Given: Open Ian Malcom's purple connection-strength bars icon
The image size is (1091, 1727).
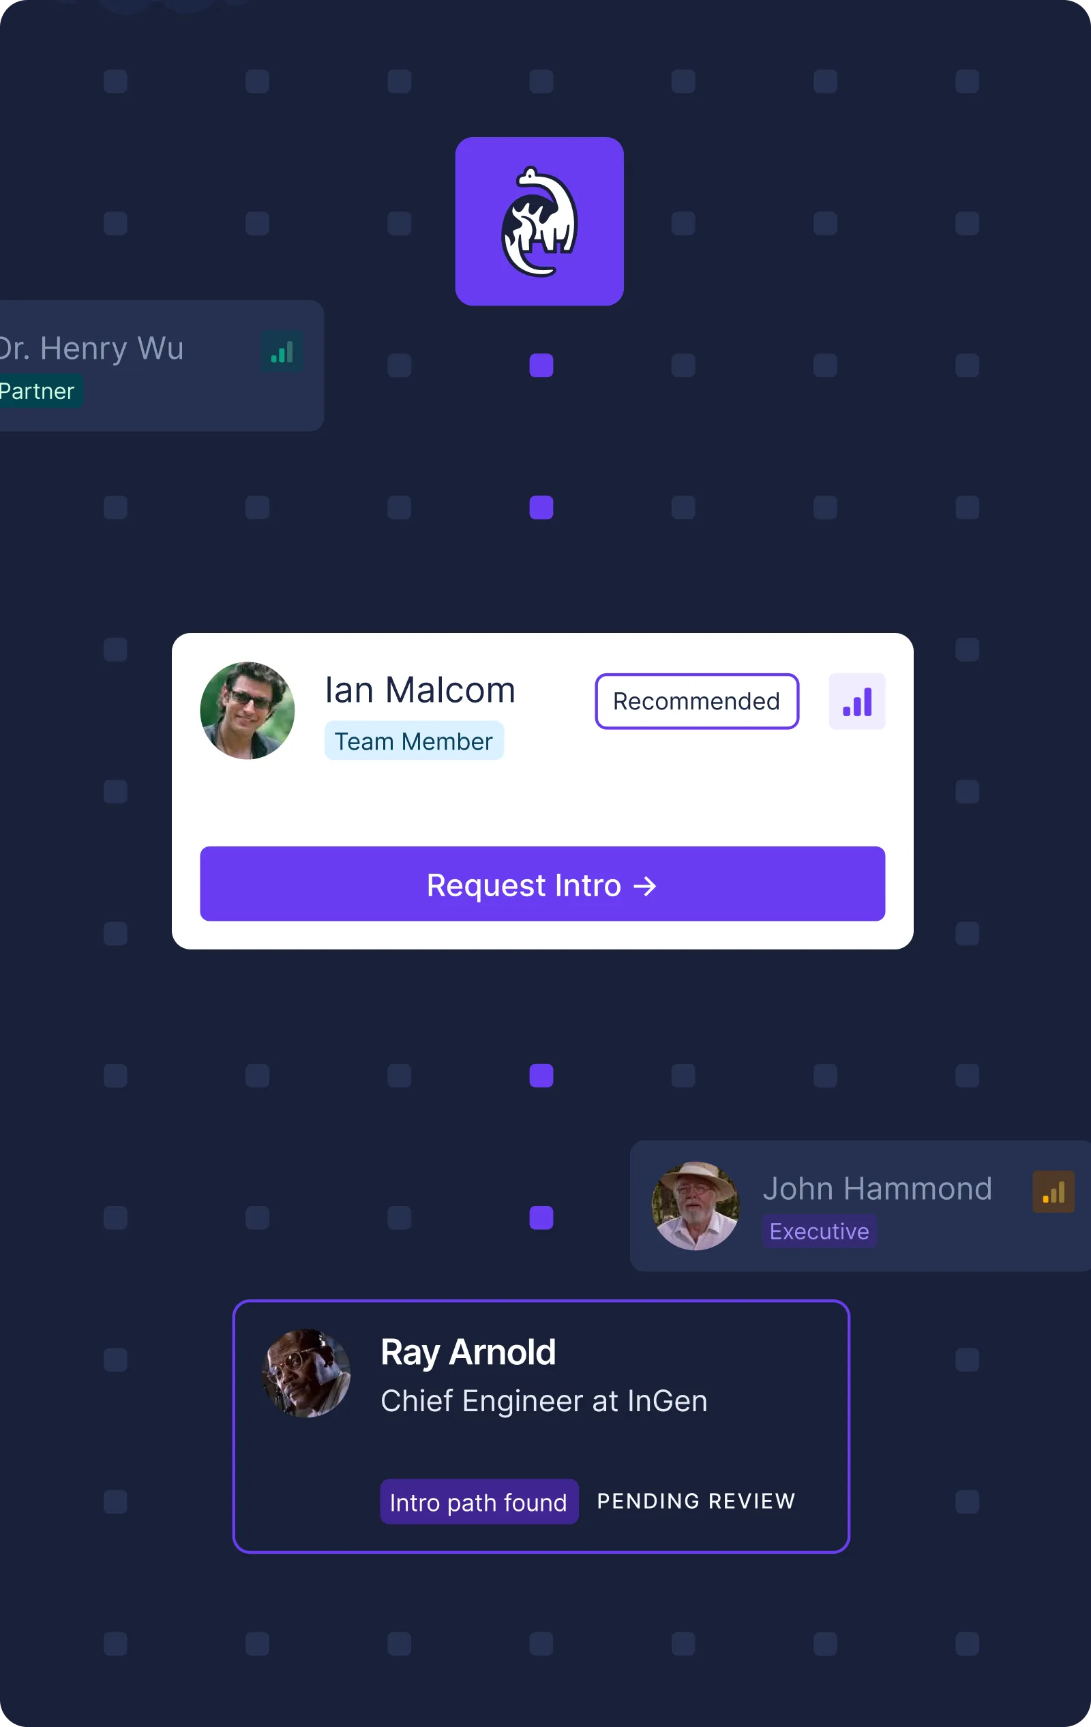Looking at the screenshot, I should pos(856,700).
